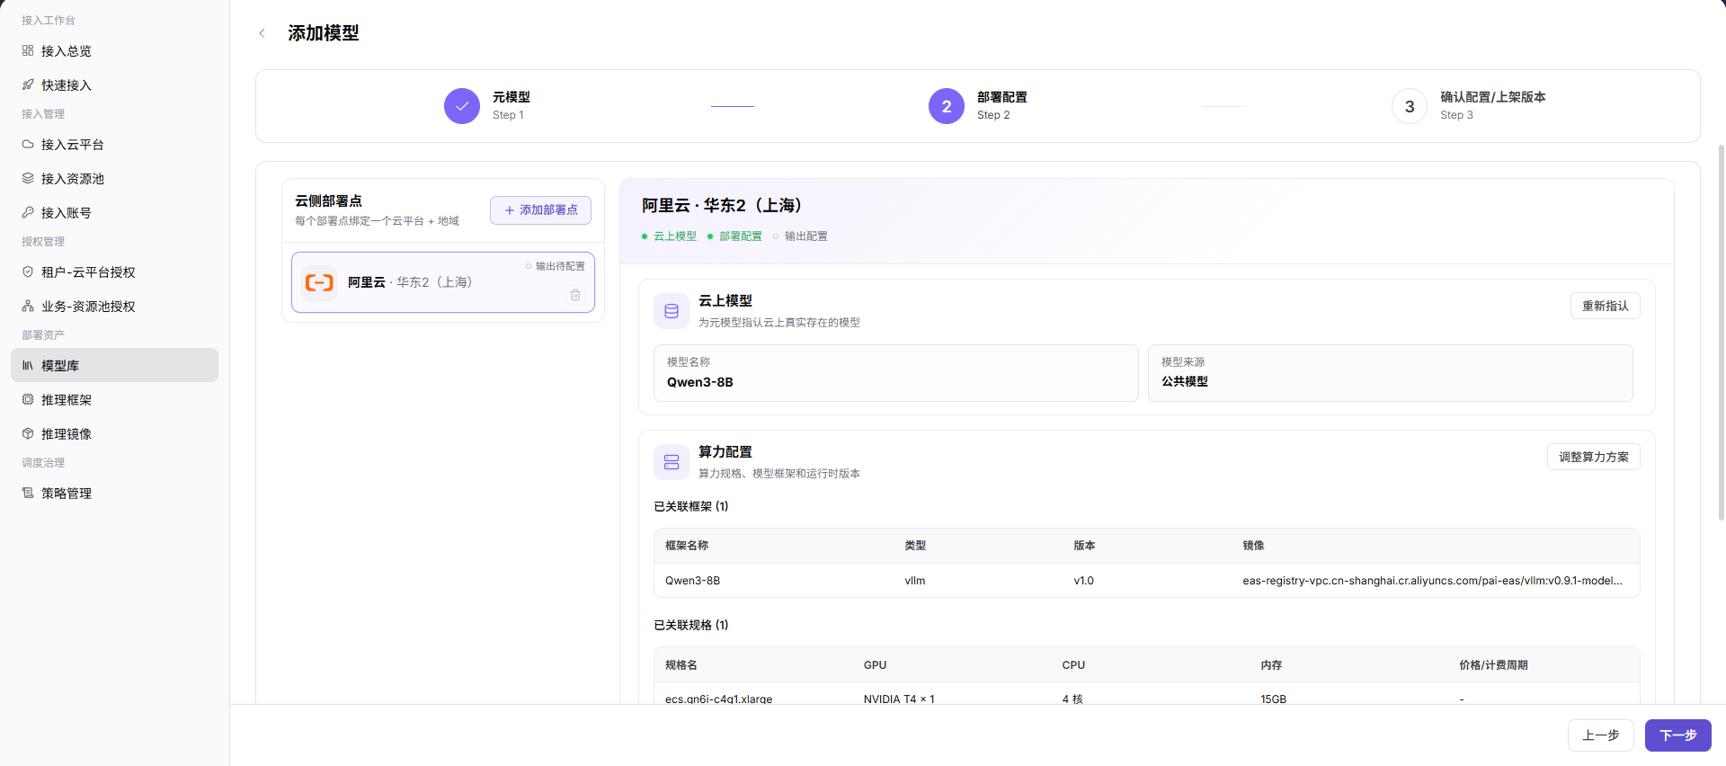Jump to 输出配置 section anchor
Image resolution: width=1726 pixels, height=766 pixels.
(800, 236)
